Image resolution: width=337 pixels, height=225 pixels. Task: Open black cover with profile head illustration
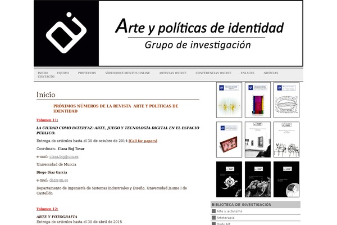coord(286,179)
